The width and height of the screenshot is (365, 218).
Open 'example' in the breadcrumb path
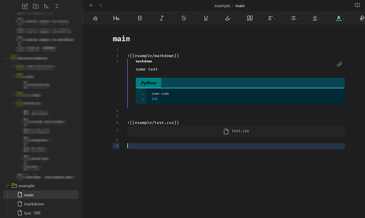[222, 6]
